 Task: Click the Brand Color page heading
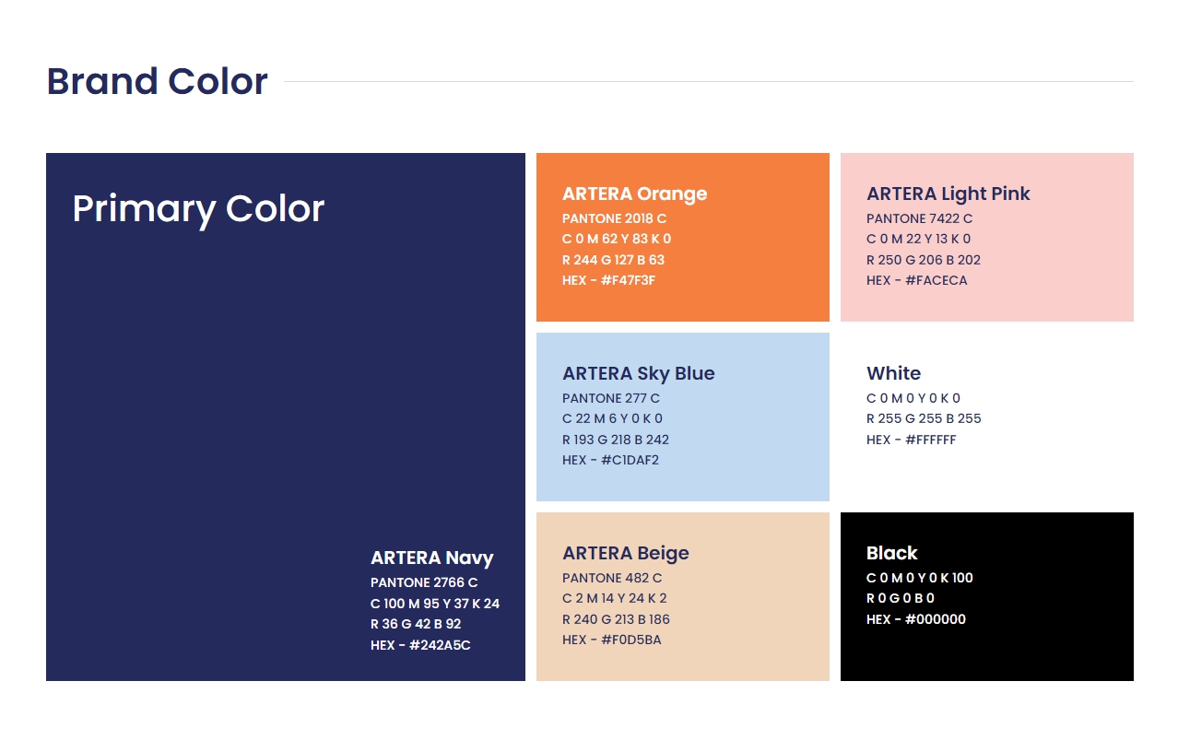157,81
